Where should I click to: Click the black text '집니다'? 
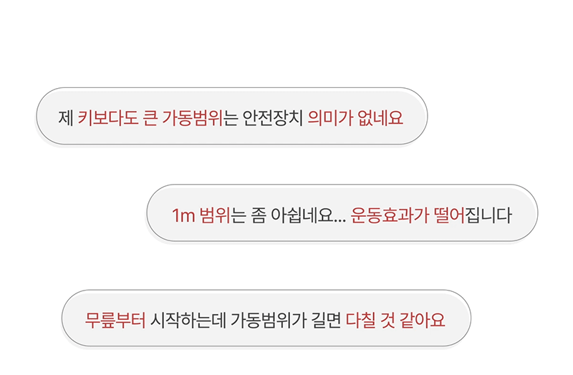[488, 215]
